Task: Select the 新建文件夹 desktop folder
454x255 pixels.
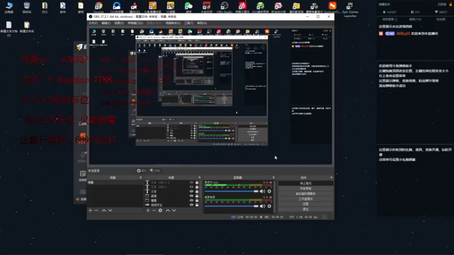Action: [x=27, y=27]
